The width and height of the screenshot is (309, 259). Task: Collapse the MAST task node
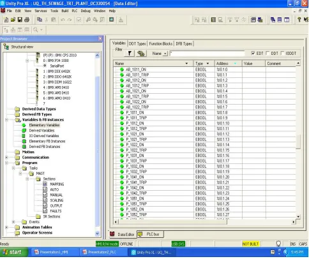click(x=20, y=174)
